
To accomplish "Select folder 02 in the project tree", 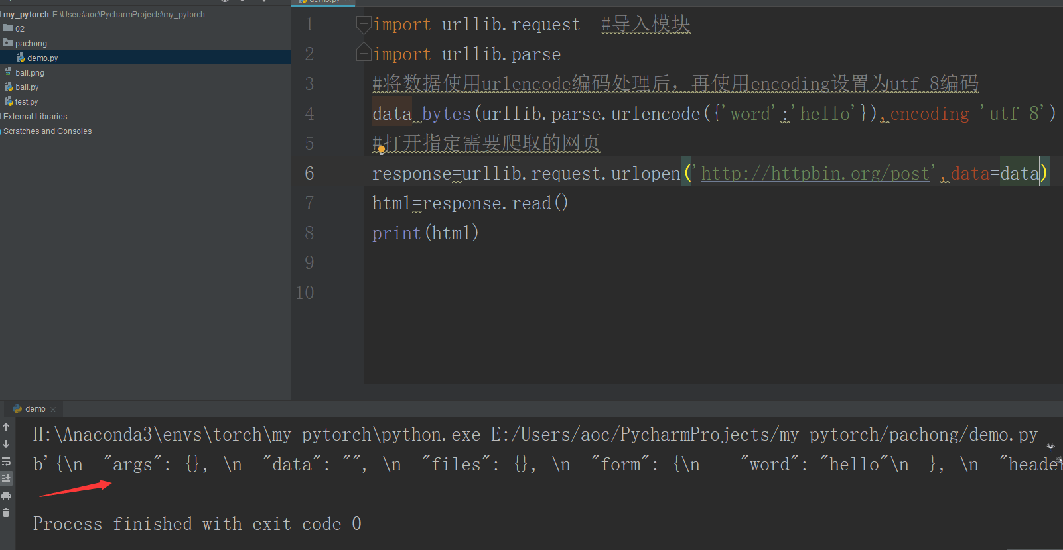I will 20,28.
